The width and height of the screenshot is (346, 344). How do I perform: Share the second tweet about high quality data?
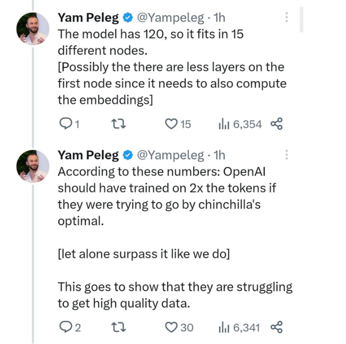tap(277, 327)
